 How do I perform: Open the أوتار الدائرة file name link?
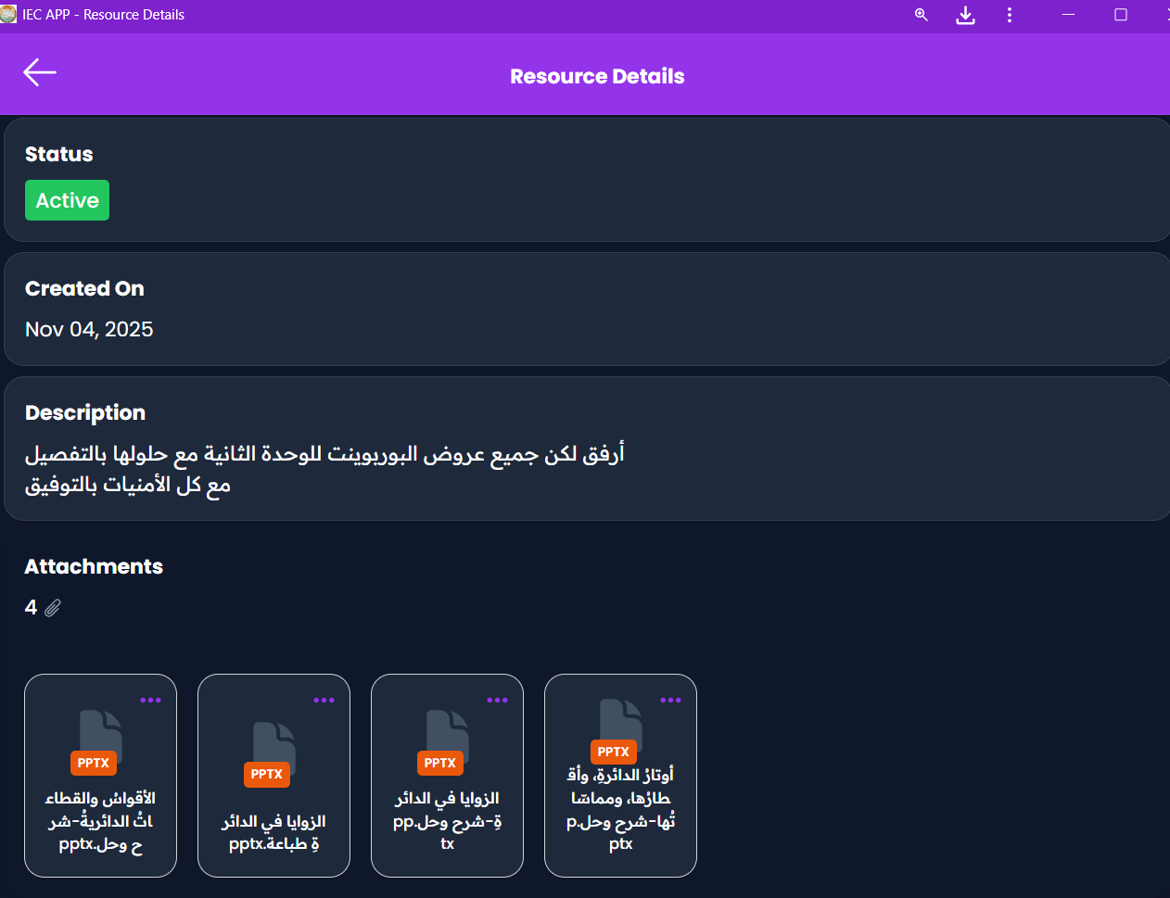[620, 809]
